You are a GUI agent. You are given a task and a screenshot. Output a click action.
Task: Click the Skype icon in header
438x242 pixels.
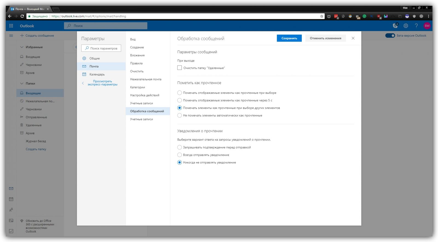(x=395, y=26)
